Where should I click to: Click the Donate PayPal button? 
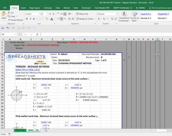click(x=40, y=61)
